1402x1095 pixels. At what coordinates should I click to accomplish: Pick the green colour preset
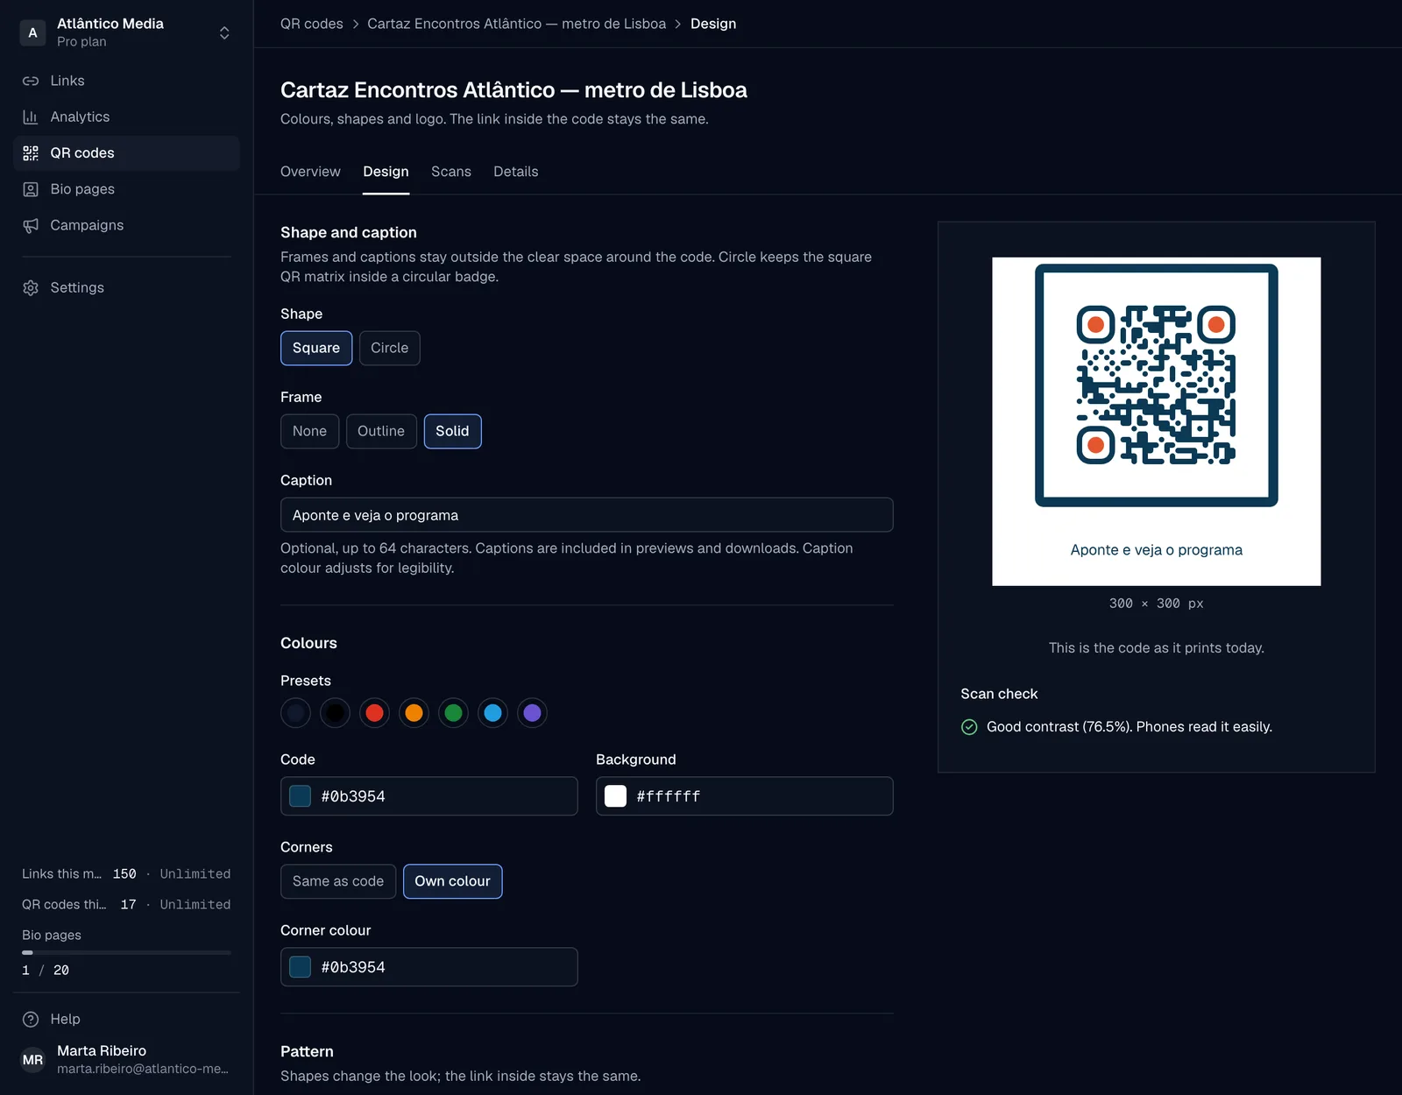(x=453, y=713)
